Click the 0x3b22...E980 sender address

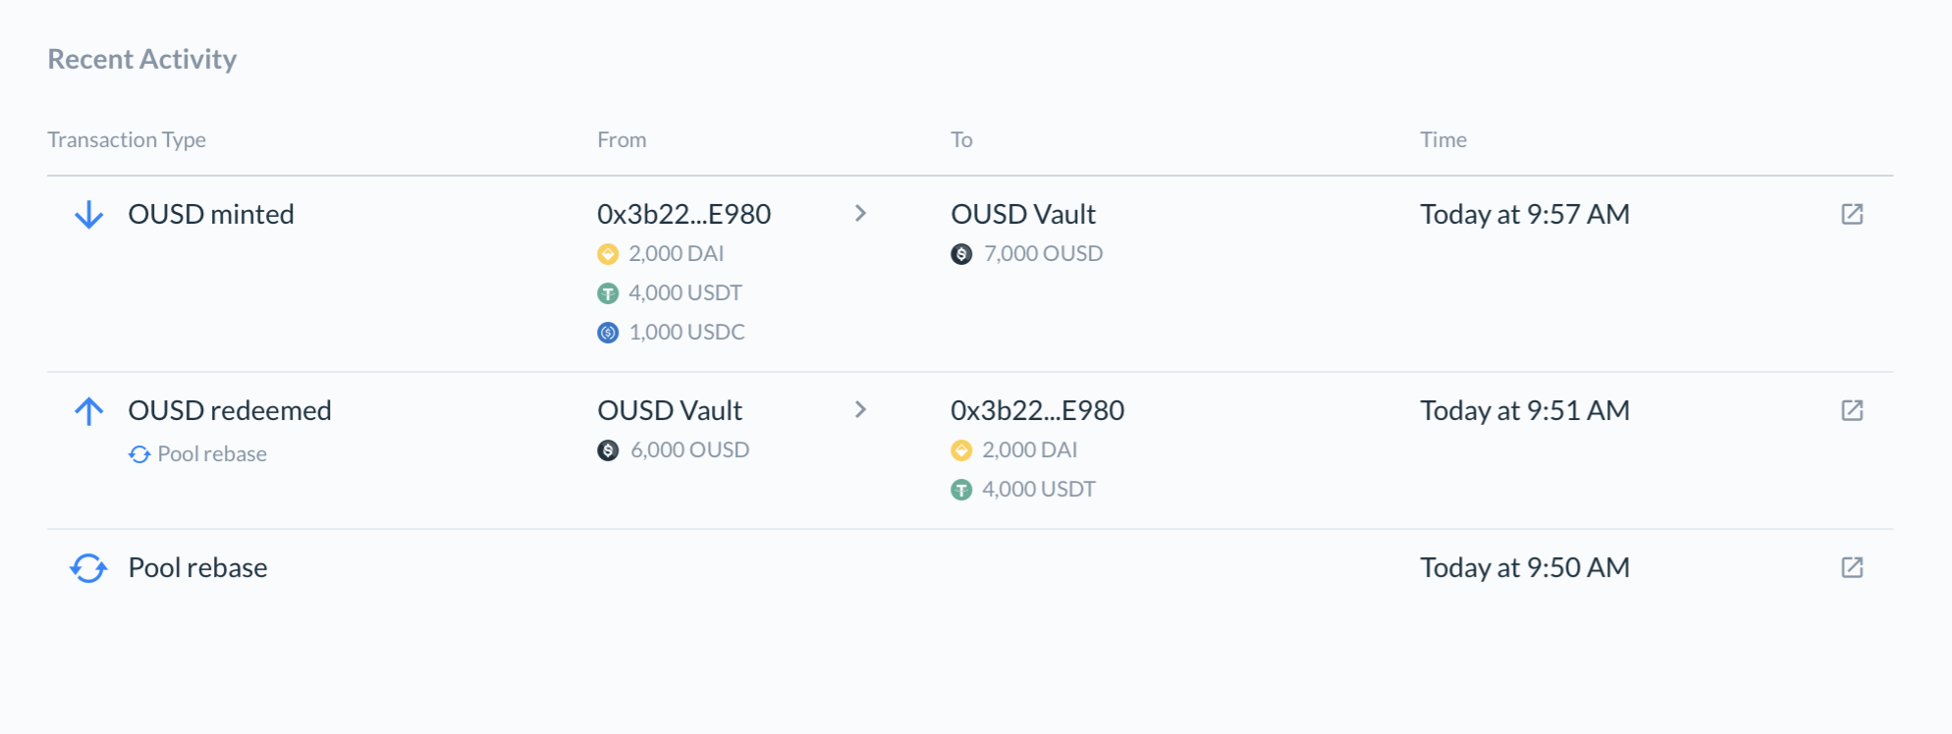click(x=684, y=213)
